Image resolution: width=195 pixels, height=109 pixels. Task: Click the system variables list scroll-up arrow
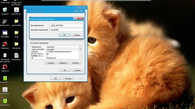click(80, 47)
